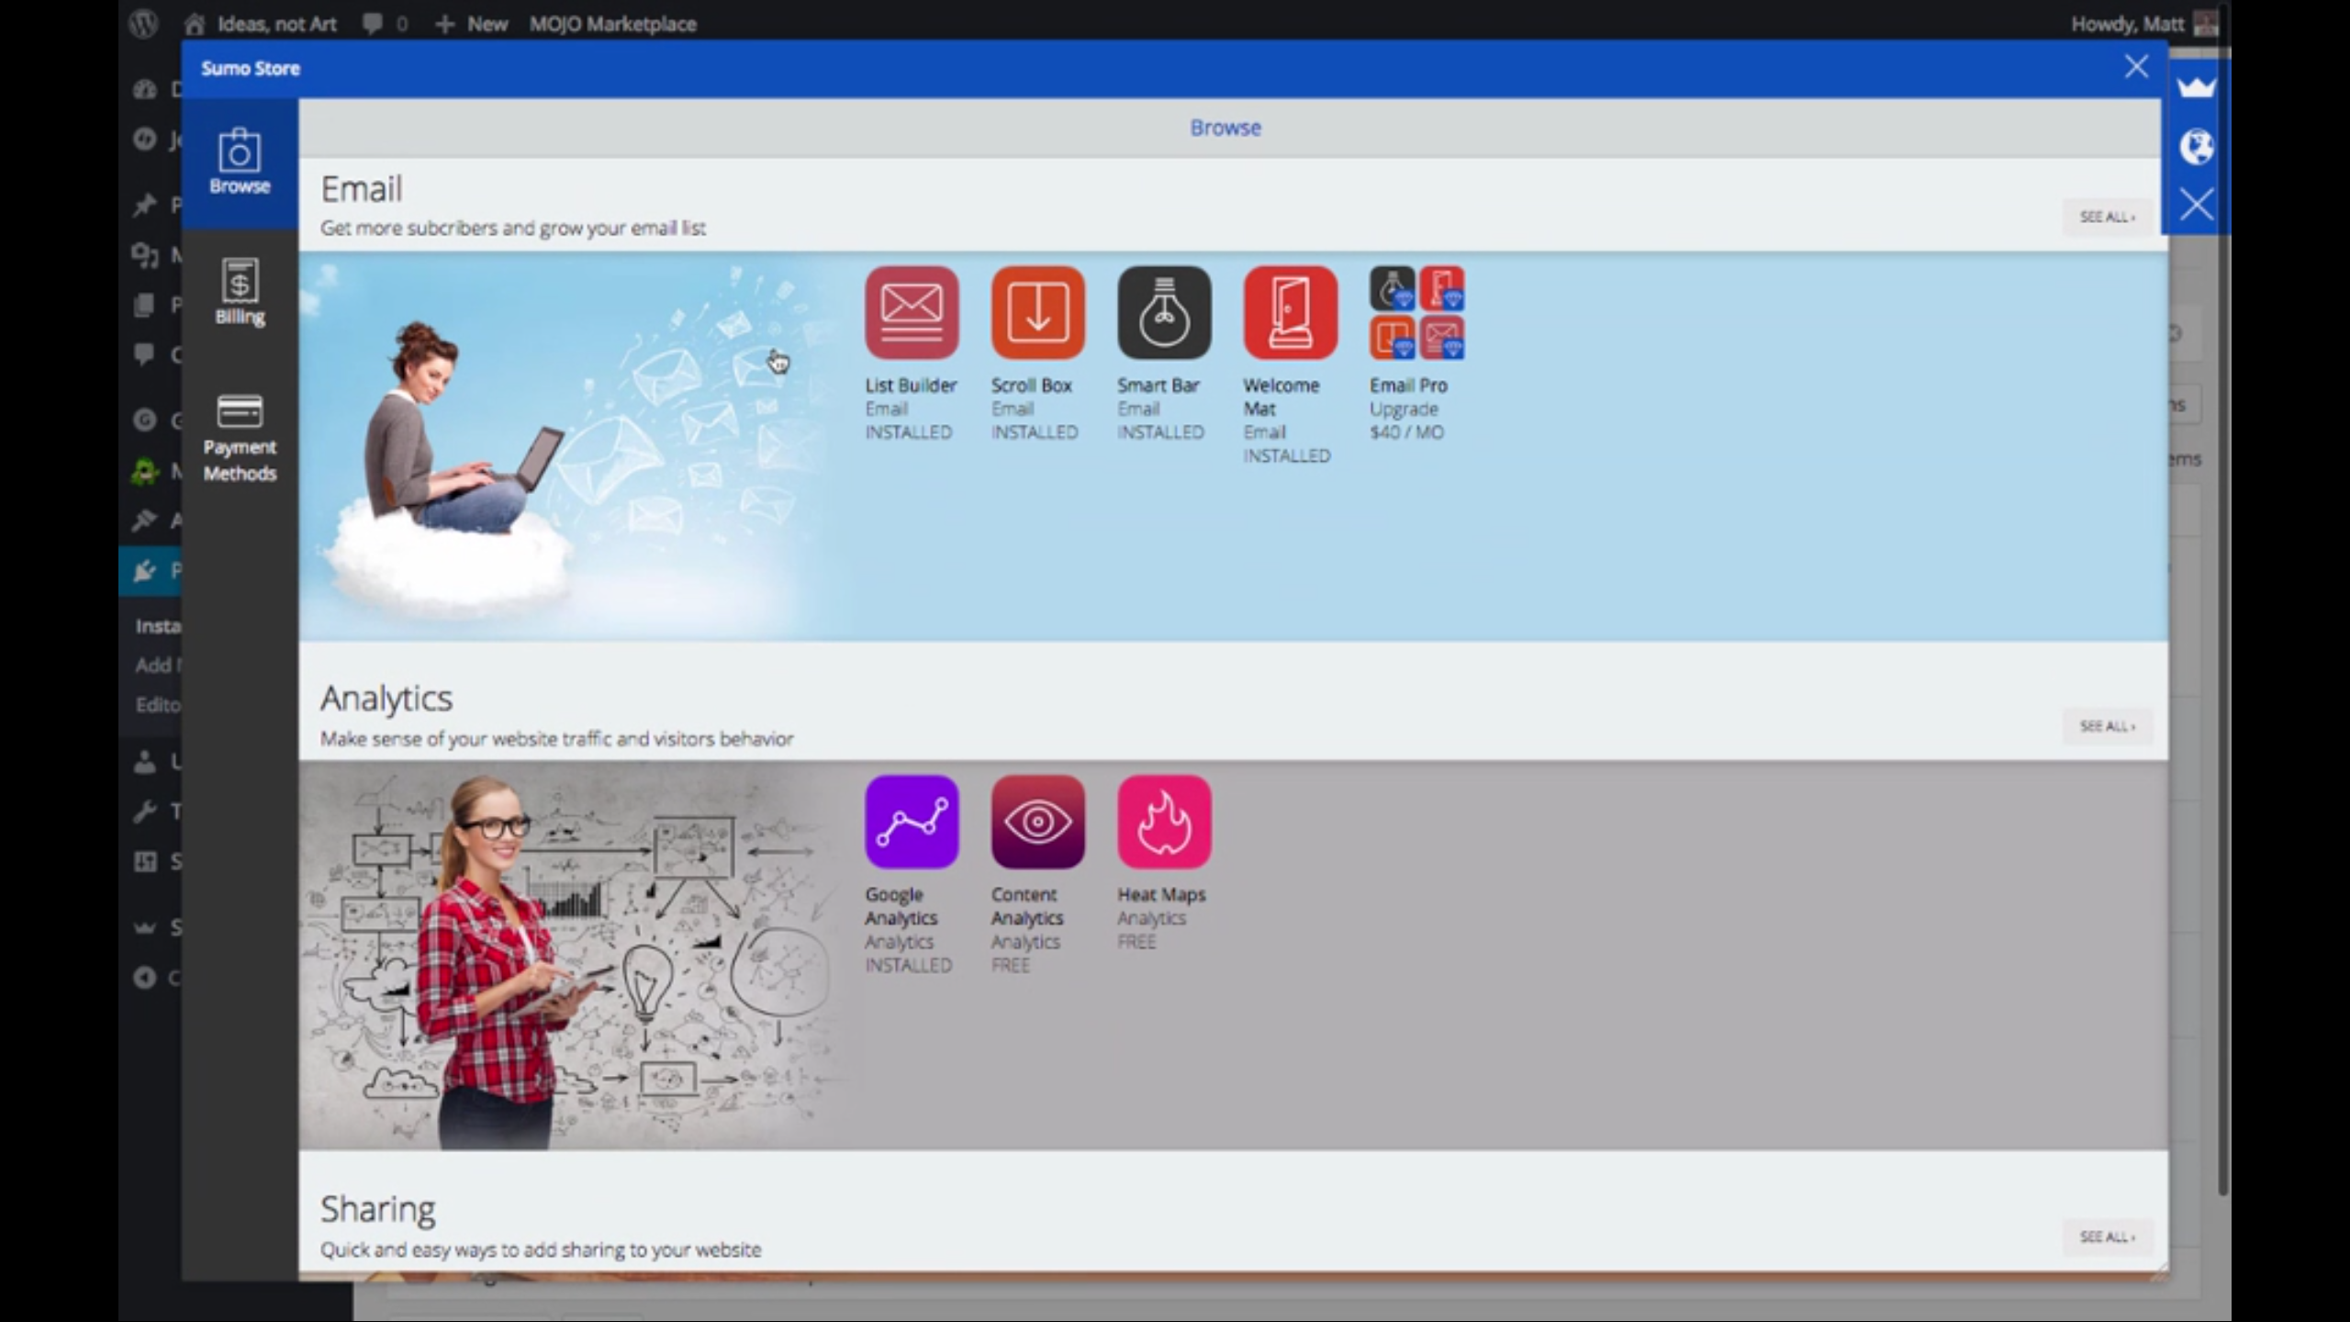Expand Email section with See All

pos(2107,217)
